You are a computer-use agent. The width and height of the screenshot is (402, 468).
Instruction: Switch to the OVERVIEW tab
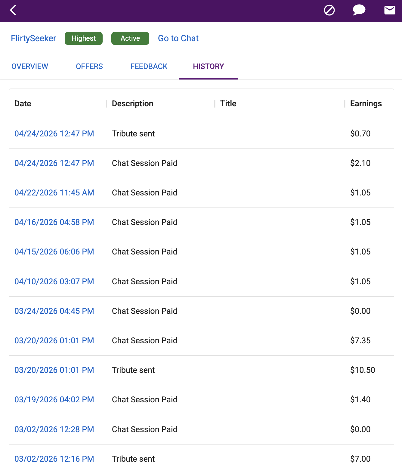click(x=30, y=66)
